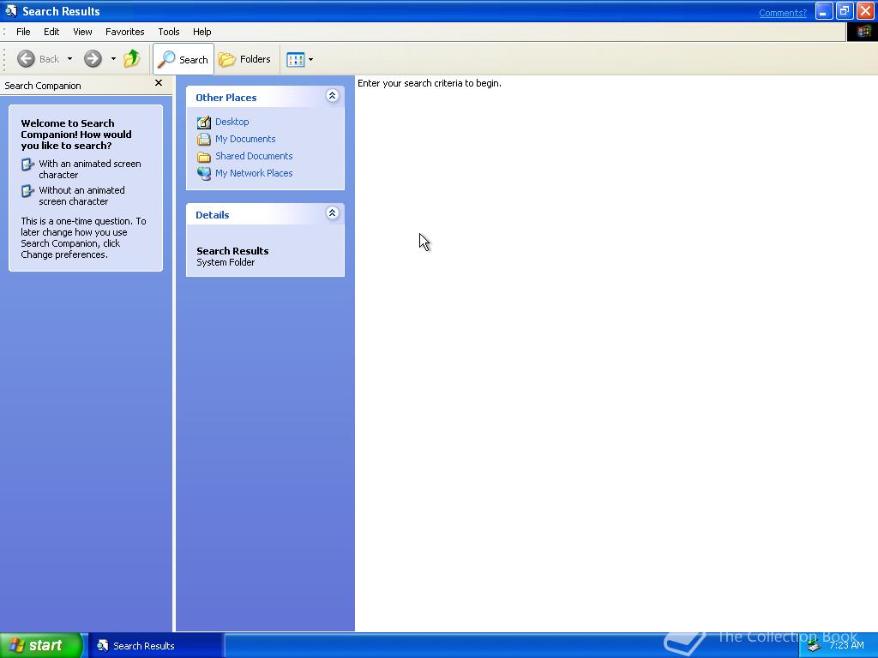Image resolution: width=878 pixels, height=658 pixels.
Task: Open the Views dropdown arrow
Action: point(310,59)
